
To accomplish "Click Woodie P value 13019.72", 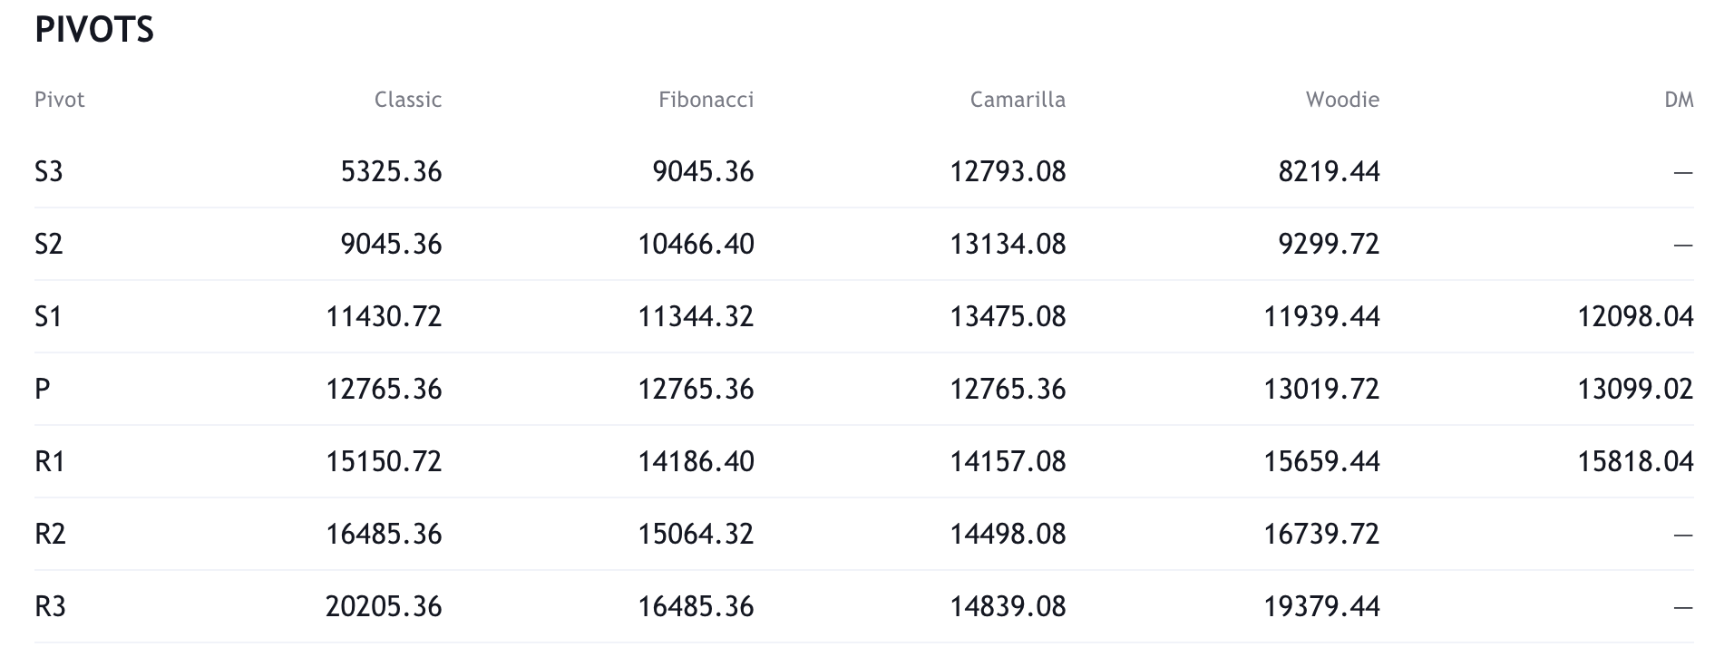I will tap(1321, 389).
